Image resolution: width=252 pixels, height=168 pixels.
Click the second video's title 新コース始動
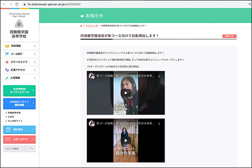125,123
